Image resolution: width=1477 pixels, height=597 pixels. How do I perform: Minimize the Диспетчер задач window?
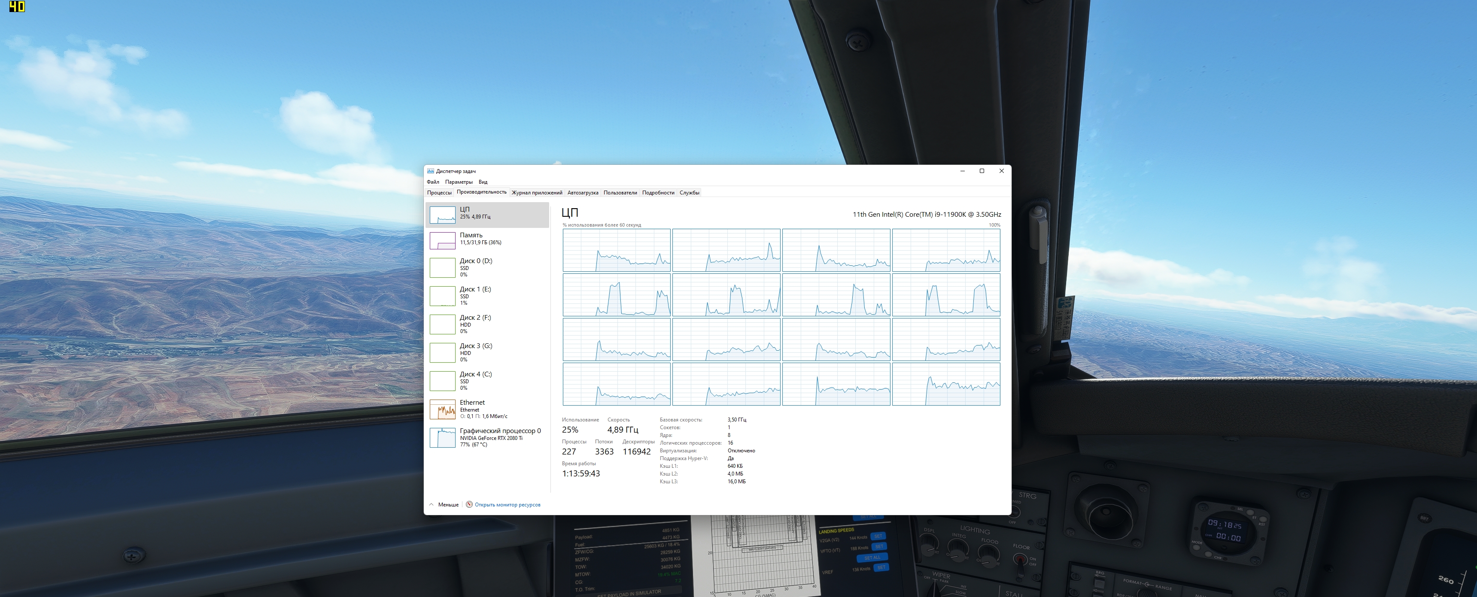point(962,171)
